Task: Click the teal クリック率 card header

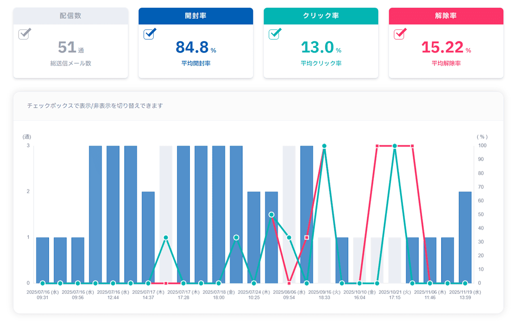Action: coord(321,16)
